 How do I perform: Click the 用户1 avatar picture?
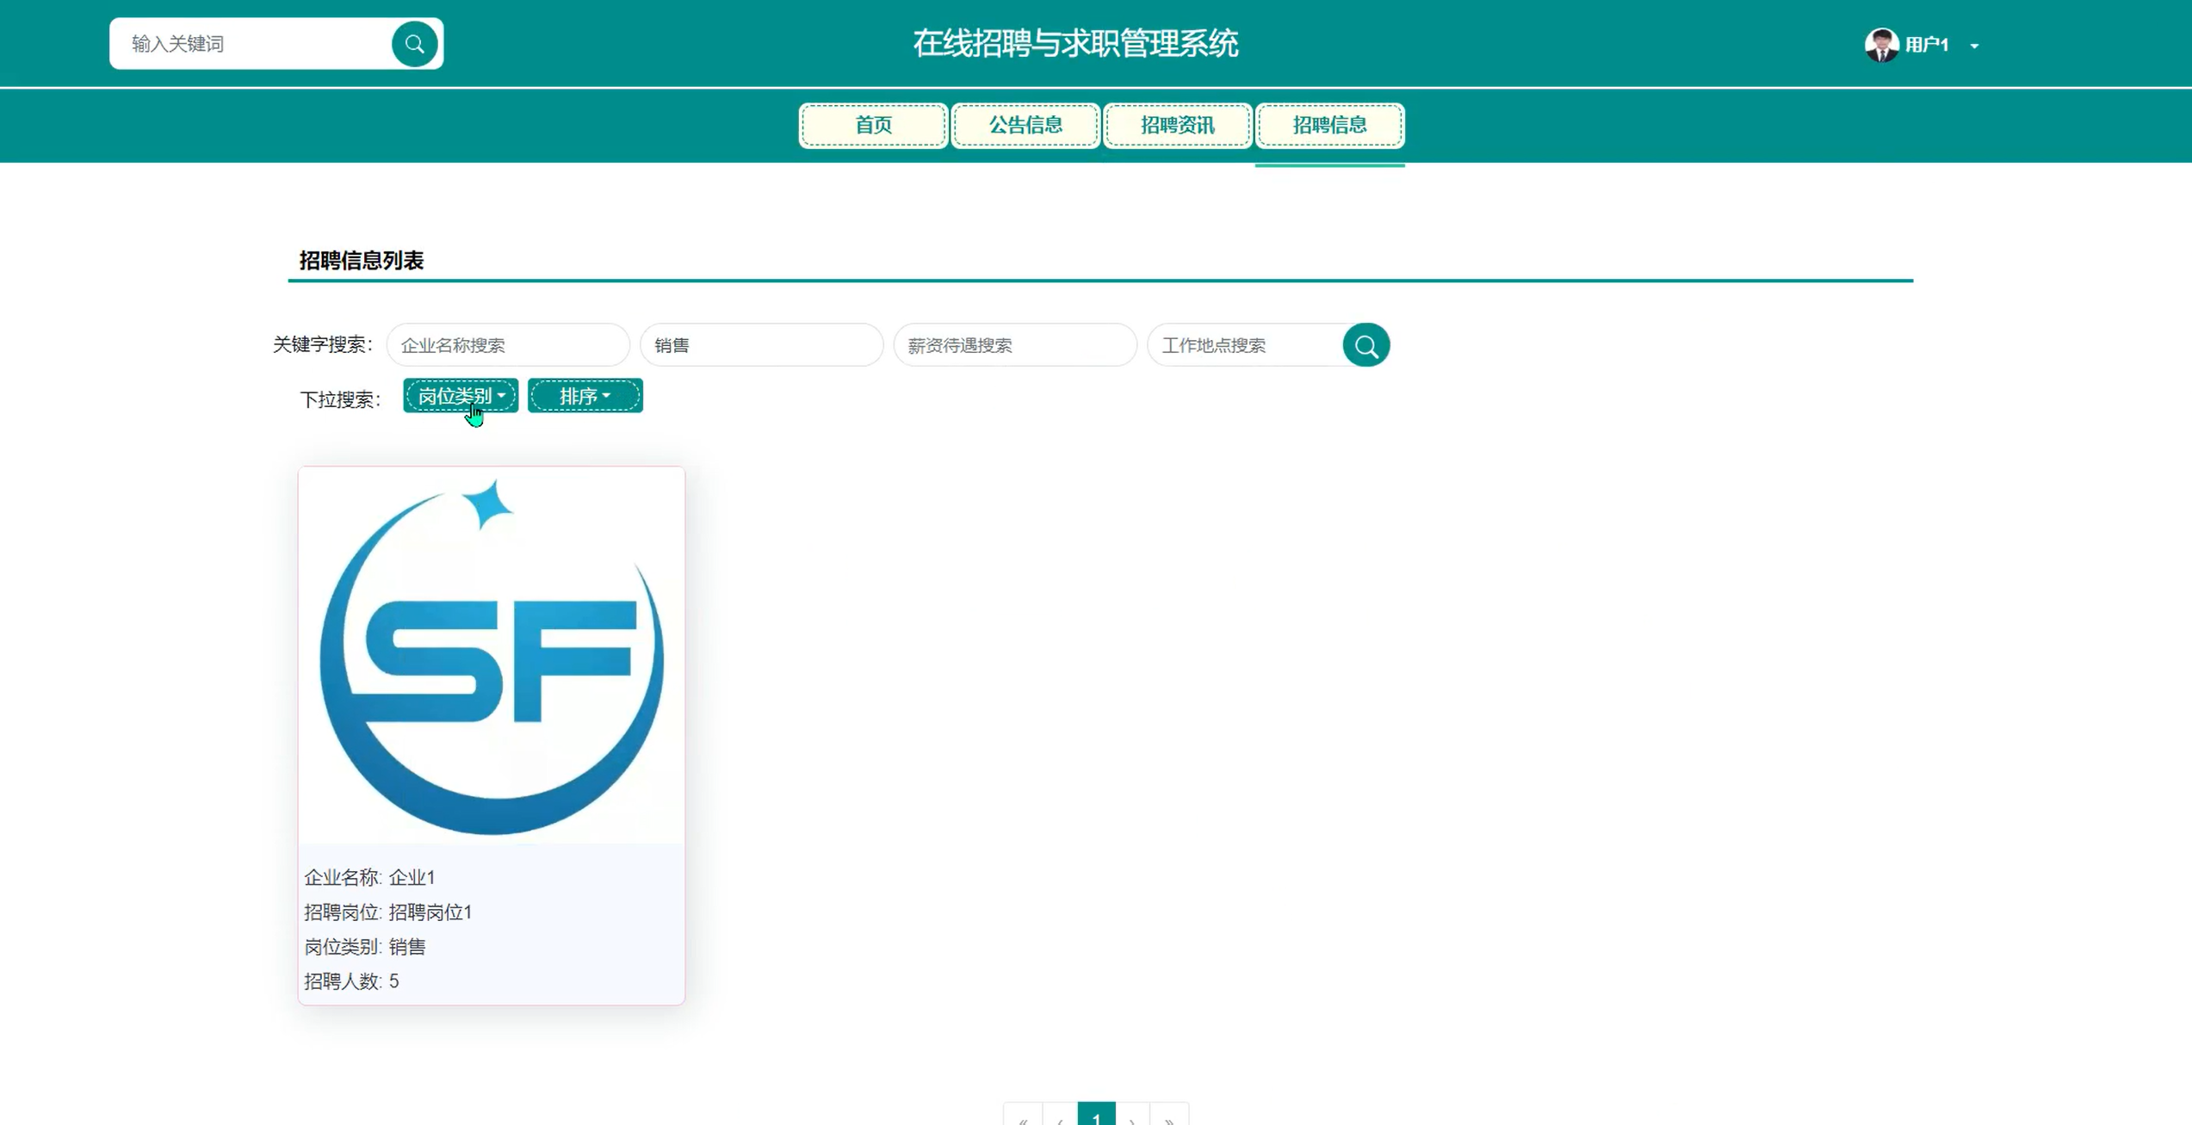[1880, 45]
